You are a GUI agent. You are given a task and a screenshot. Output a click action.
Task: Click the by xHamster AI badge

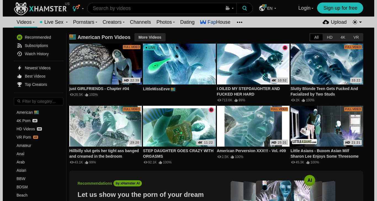128,183
